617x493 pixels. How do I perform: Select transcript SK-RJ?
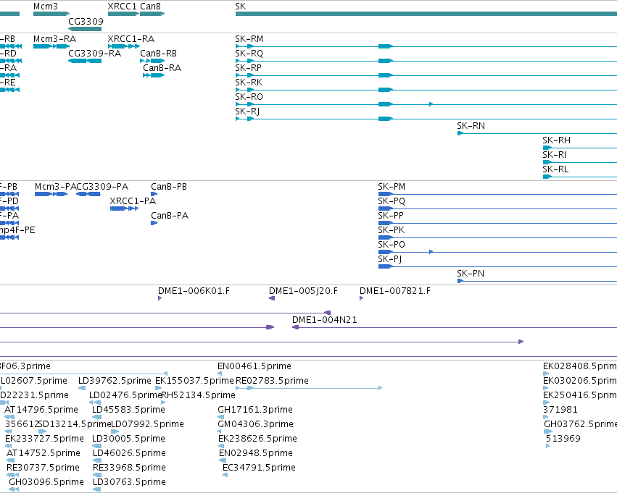coord(426,119)
